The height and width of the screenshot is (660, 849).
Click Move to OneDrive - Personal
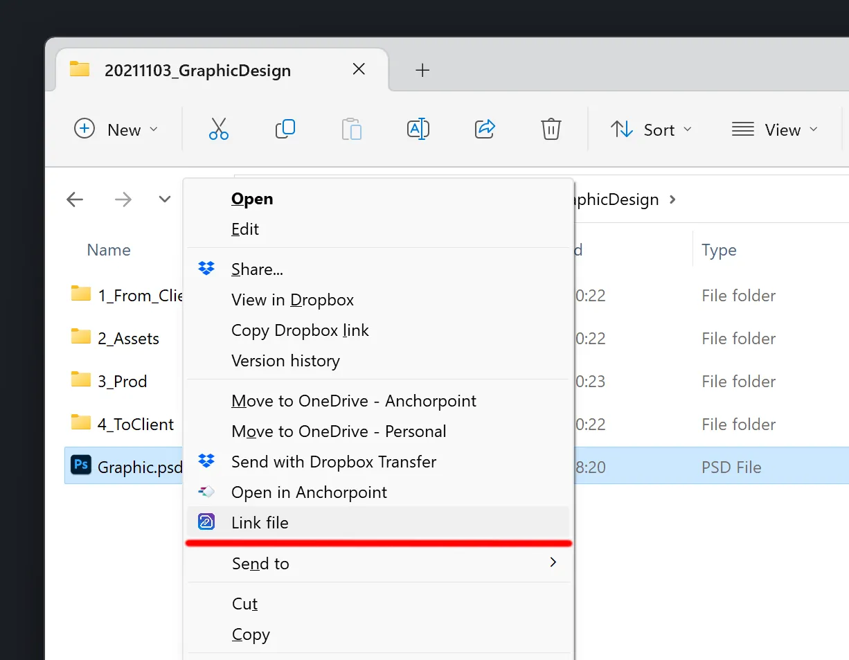[x=339, y=431]
